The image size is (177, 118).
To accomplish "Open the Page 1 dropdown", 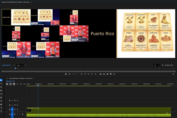I will (x=20, y=65).
